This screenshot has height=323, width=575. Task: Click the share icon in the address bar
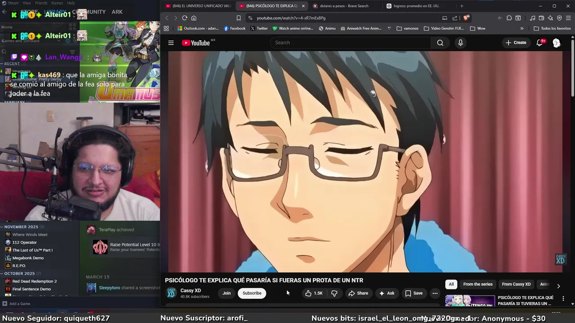point(455,18)
